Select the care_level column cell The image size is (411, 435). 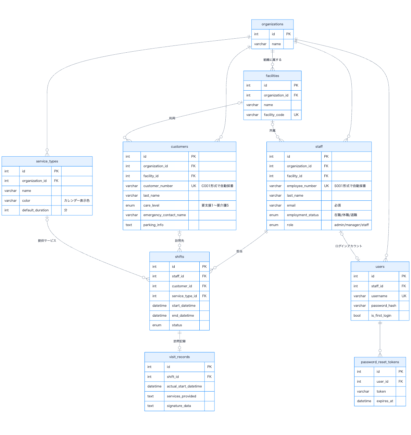pos(164,206)
